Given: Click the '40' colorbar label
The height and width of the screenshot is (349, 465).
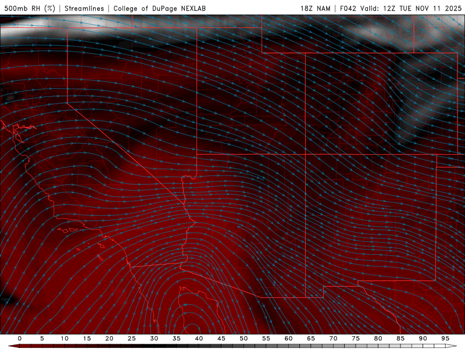Looking at the screenshot, I should pos(199,339).
